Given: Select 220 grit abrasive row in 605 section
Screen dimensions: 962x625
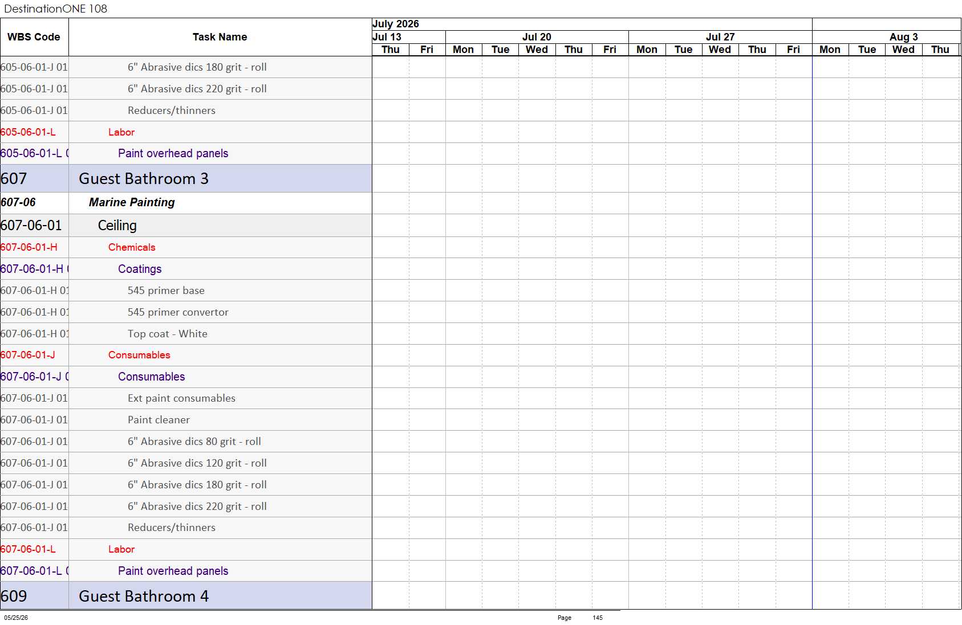Looking at the screenshot, I should coord(186,89).
